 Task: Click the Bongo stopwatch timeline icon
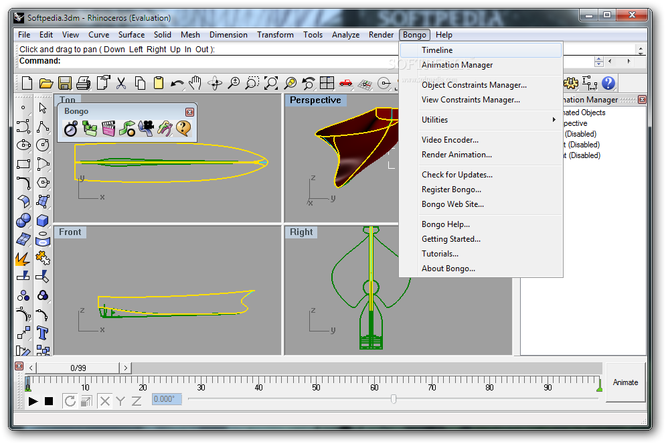point(71,129)
